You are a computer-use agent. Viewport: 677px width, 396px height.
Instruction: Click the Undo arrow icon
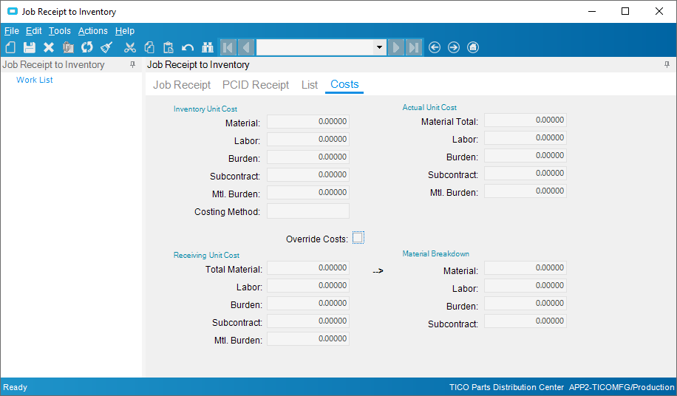[188, 47]
